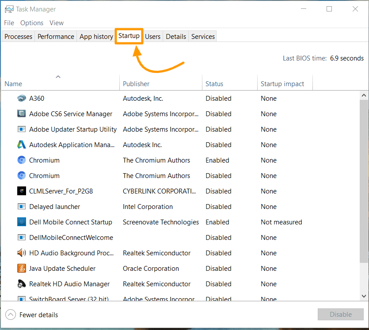This screenshot has height=330, width=369.
Task: Click the A360 app icon
Action: (21, 99)
